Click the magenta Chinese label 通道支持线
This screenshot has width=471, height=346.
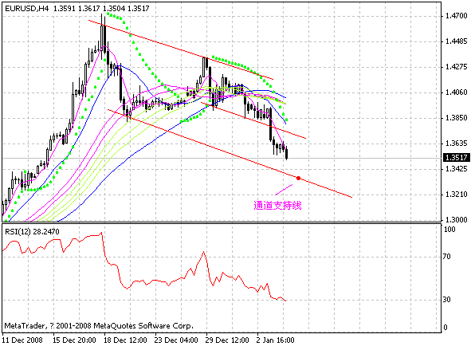[277, 206]
